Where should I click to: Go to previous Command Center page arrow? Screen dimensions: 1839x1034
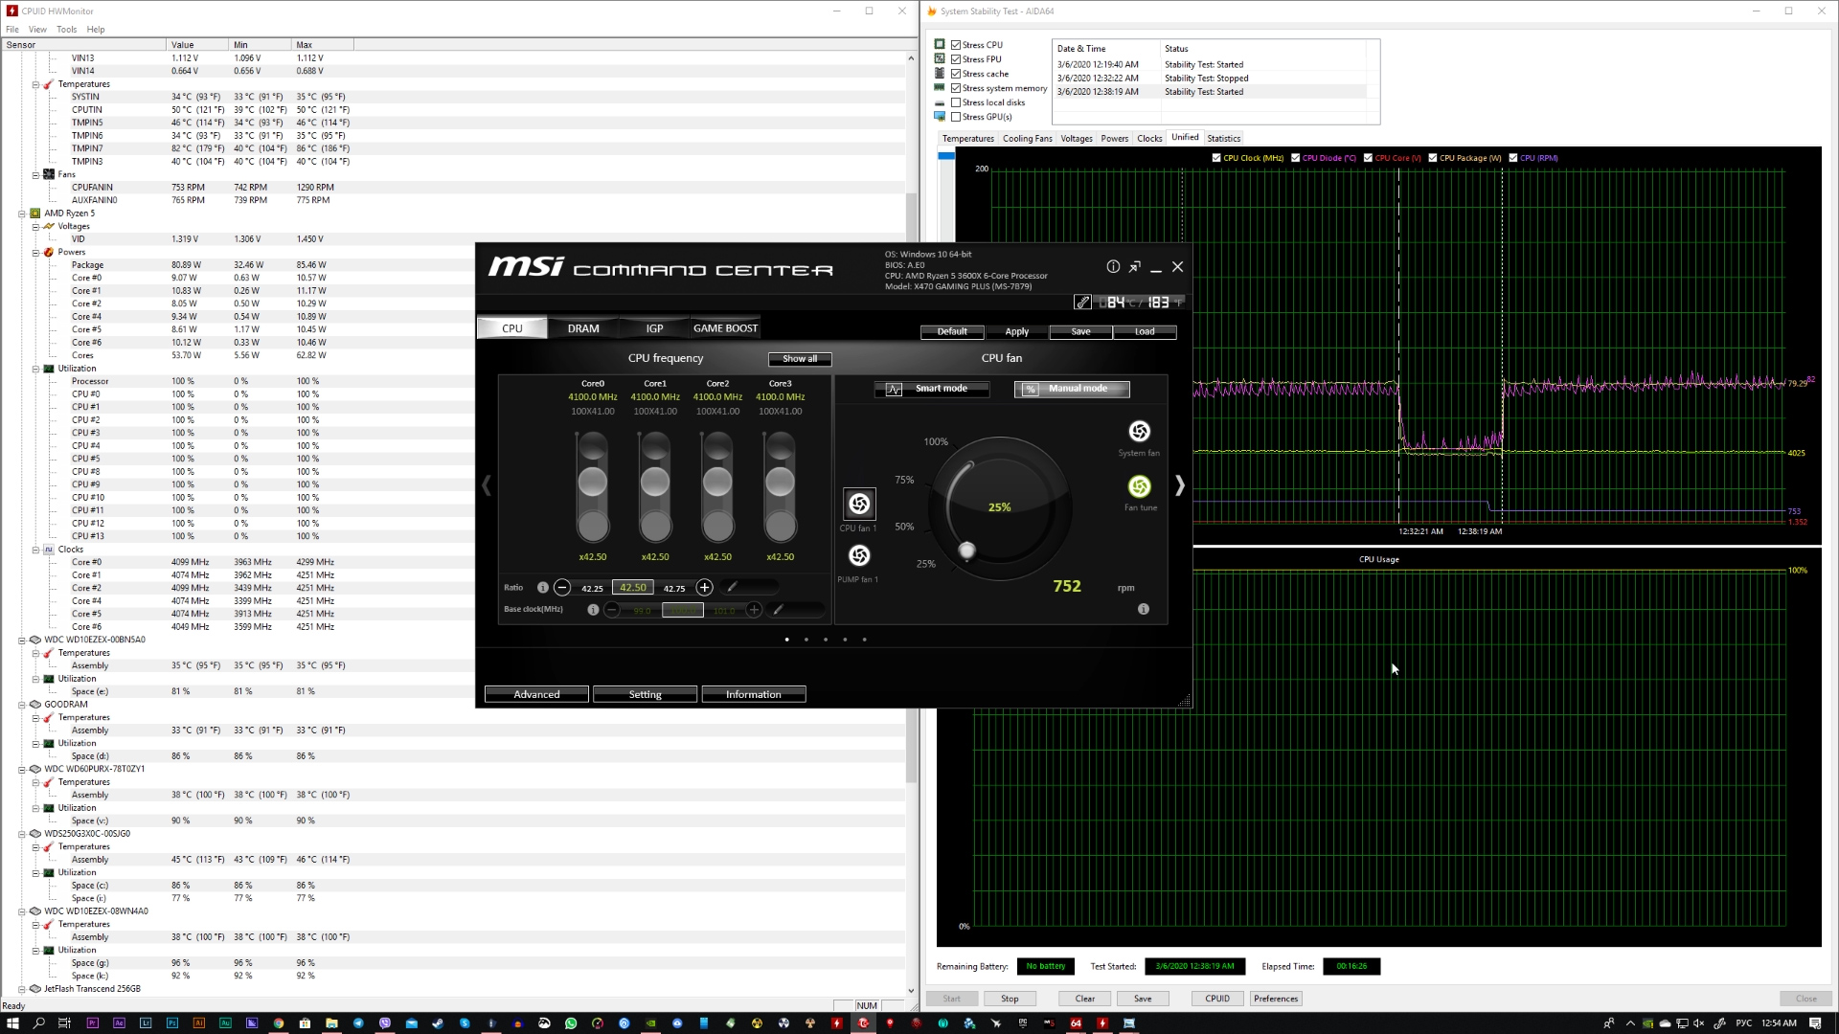pos(487,486)
